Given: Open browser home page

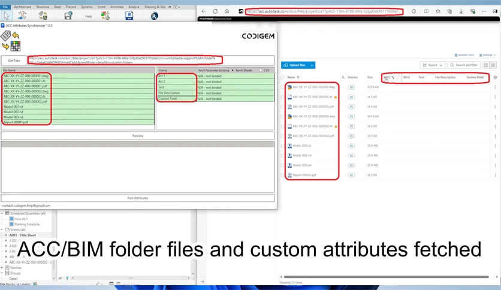Looking at the screenshot, I should [x=227, y=11].
